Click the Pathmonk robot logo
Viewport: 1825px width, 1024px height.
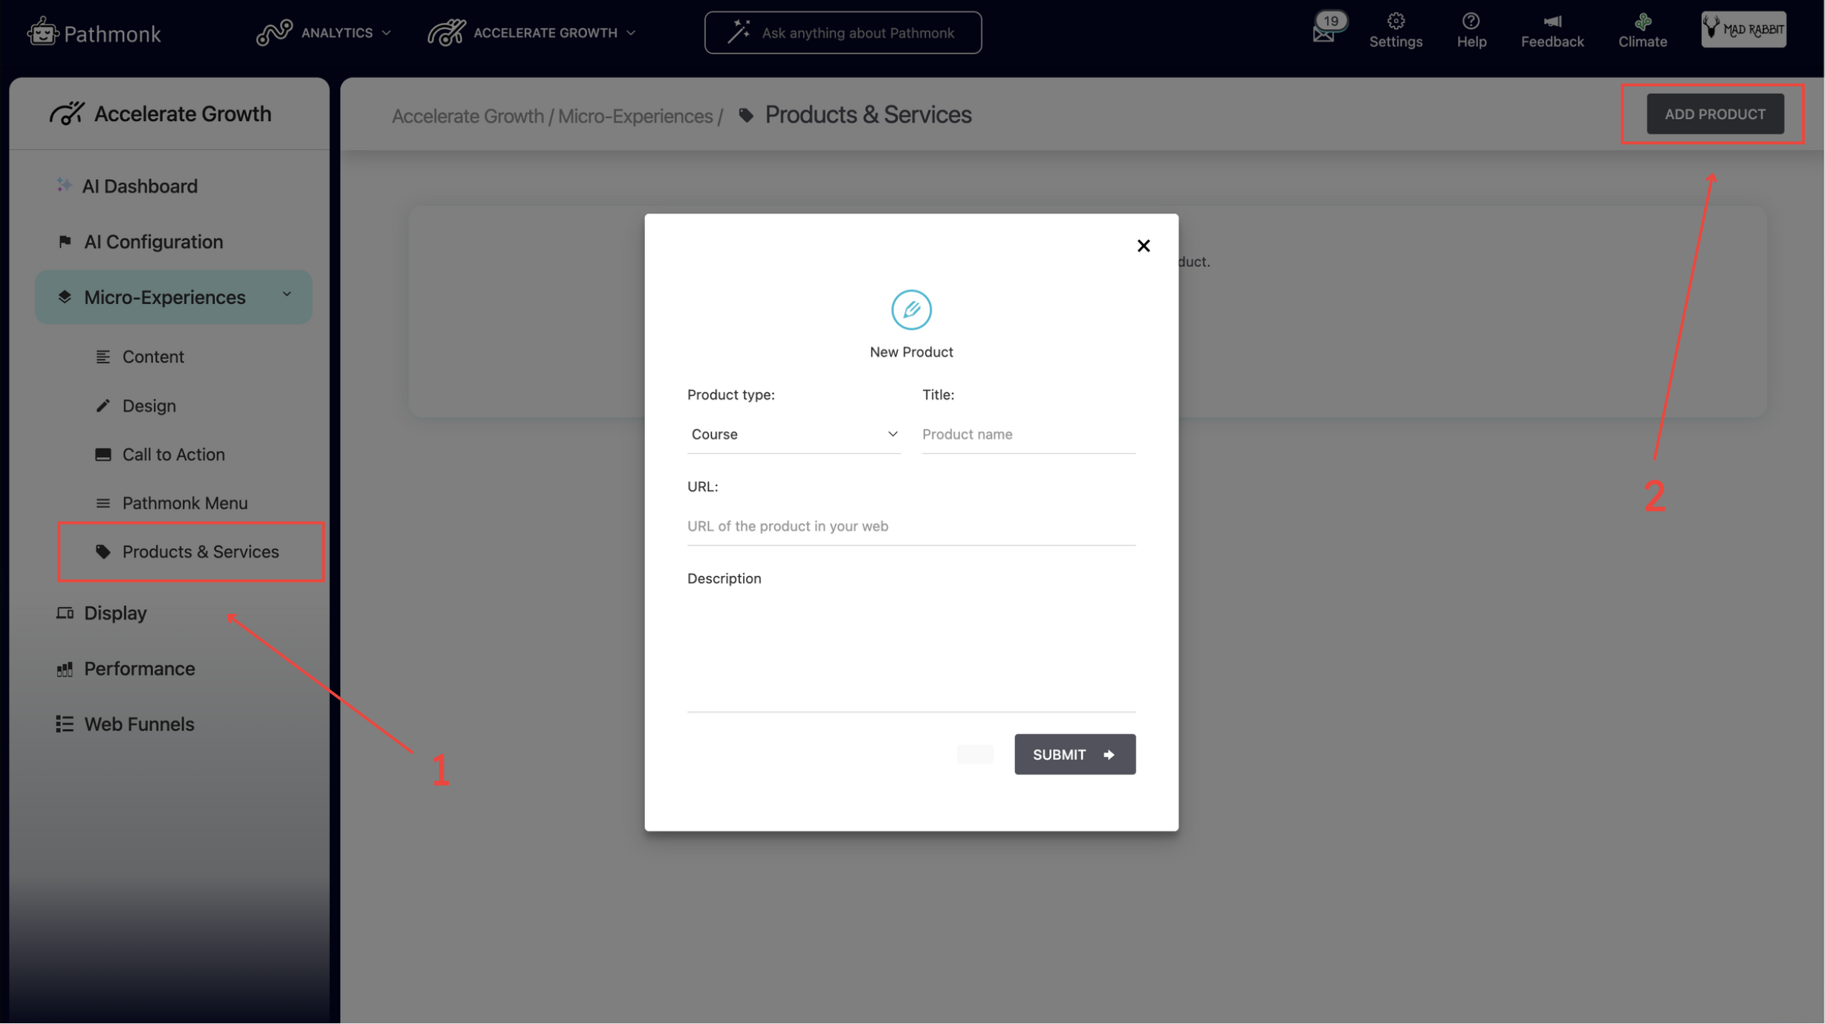[42, 33]
